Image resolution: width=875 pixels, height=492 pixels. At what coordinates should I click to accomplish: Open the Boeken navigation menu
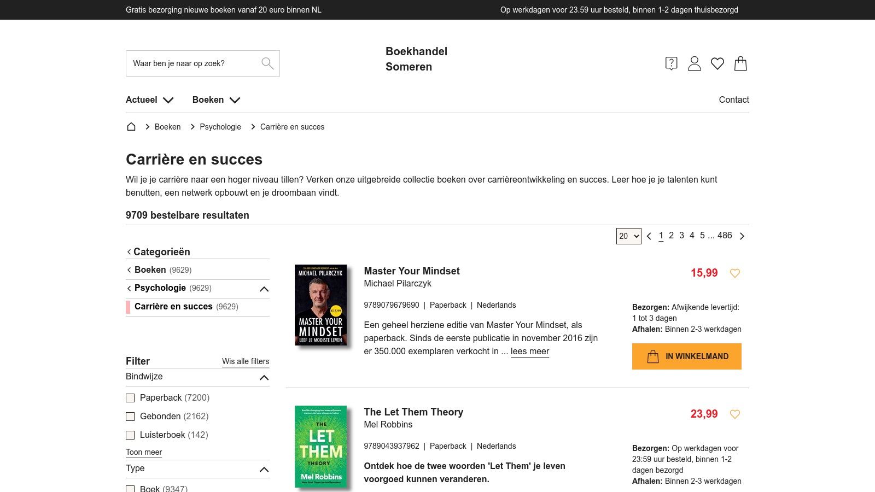pyautogui.click(x=216, y=99)
